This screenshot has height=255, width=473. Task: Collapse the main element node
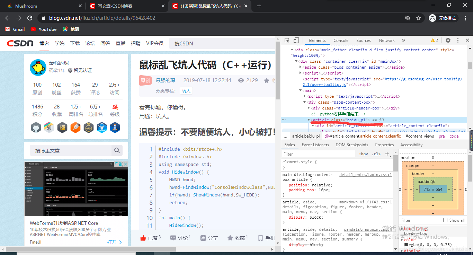(300, 90)
